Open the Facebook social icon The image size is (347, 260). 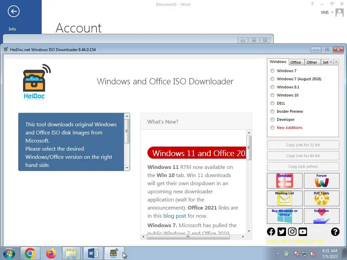[x=271, y=232]
